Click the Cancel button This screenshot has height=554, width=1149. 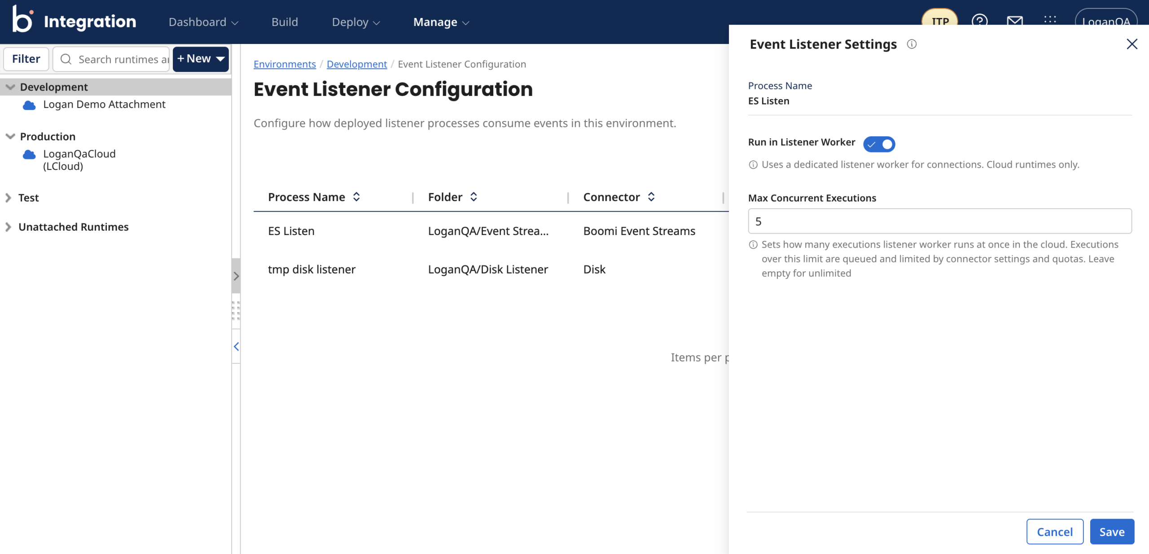[1055, 532]
